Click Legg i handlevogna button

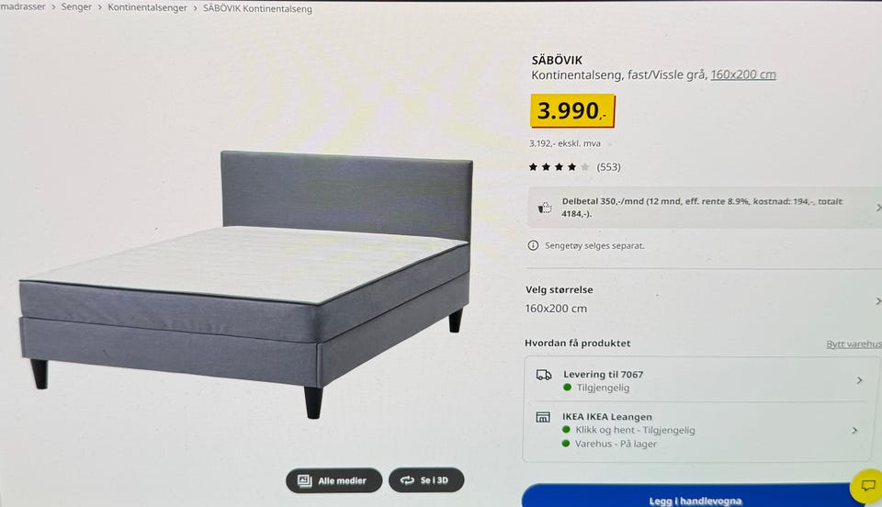(x=695, y=497)
